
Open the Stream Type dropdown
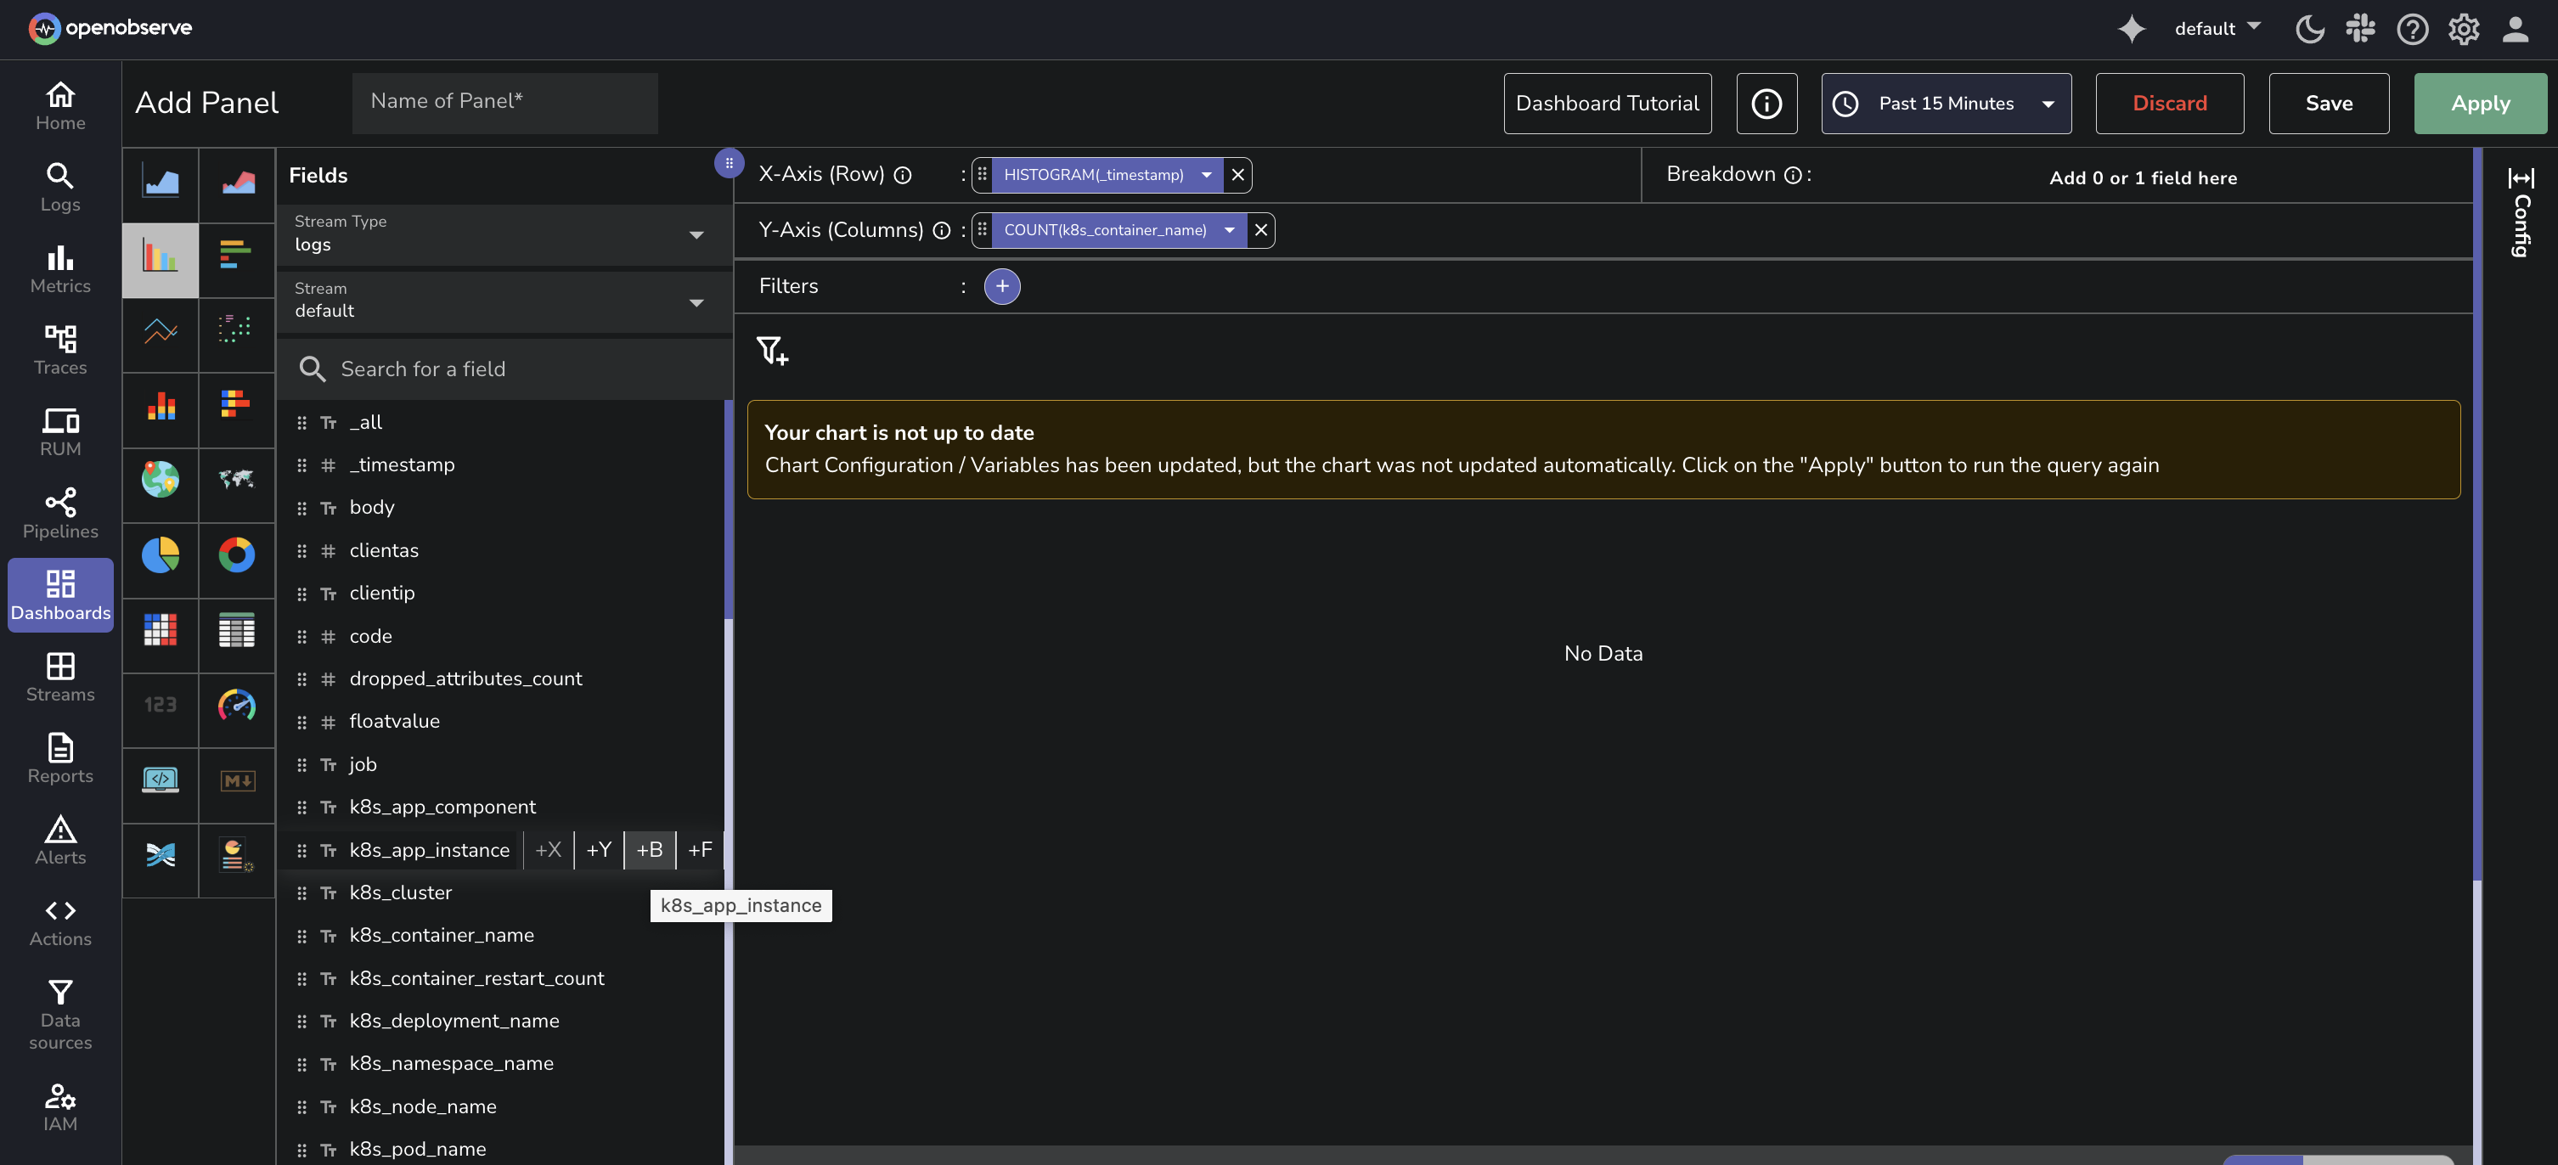point(504,234)
